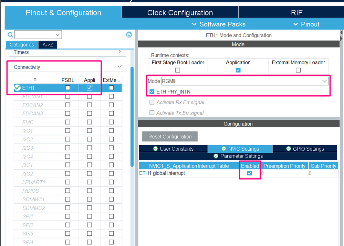Click the FSBL column header

click(x=68, y=80)
